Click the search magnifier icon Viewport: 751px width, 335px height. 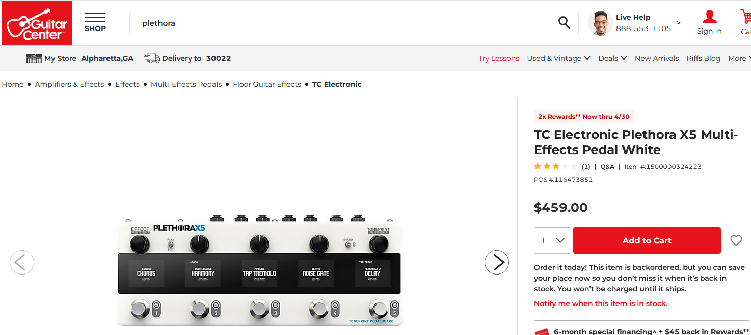(x=564, y=23)
